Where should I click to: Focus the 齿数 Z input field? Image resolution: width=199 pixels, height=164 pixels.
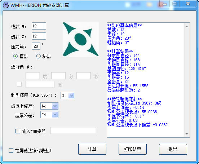point(39,36)
